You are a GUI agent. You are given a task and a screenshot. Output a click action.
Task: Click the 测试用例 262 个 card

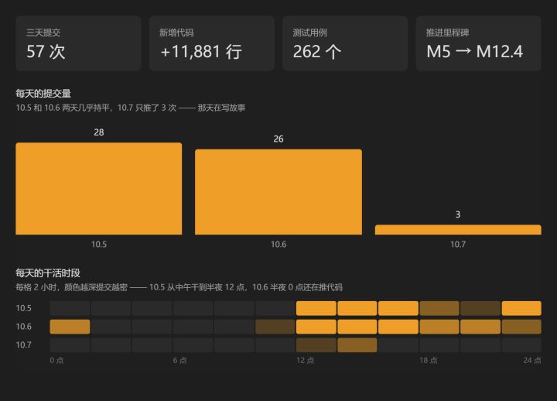pos(345,43)
